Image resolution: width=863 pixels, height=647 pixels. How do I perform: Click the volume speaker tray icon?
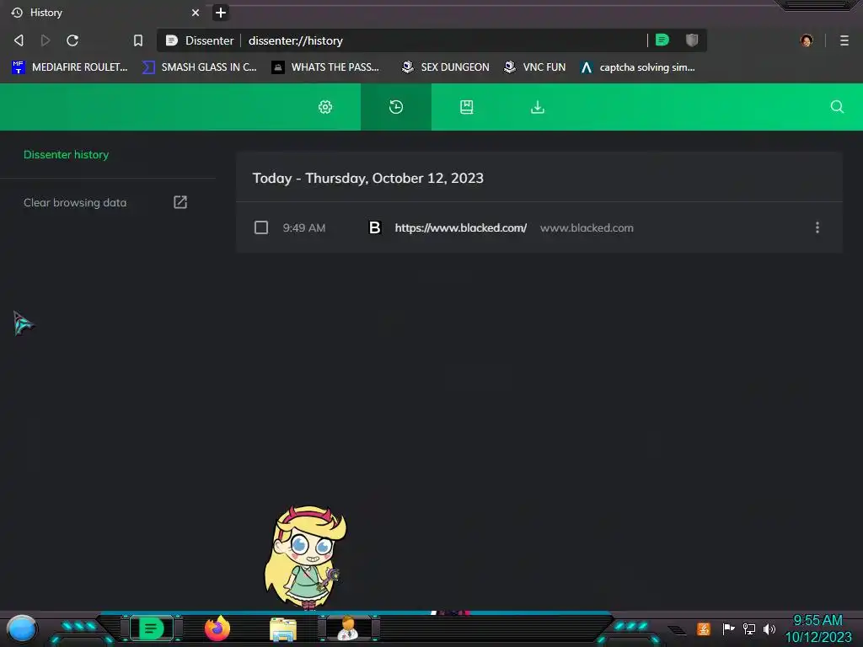(769, 628)
